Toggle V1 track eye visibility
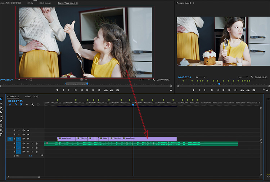 pyautogui.click(x=28, y=139)
